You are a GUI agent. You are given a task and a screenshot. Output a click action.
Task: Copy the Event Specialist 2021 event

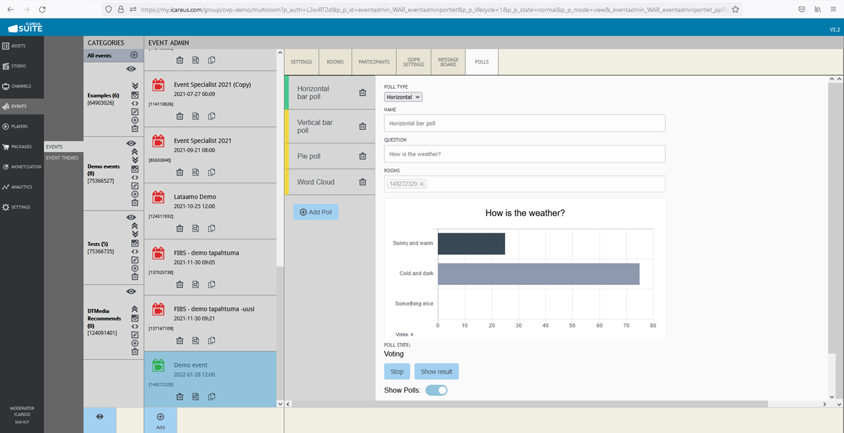pyautogui.click(x=212, y=172)
